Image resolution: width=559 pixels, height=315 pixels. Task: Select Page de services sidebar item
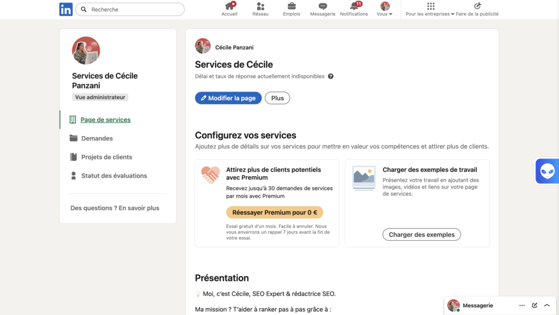(x=105, y=120)
